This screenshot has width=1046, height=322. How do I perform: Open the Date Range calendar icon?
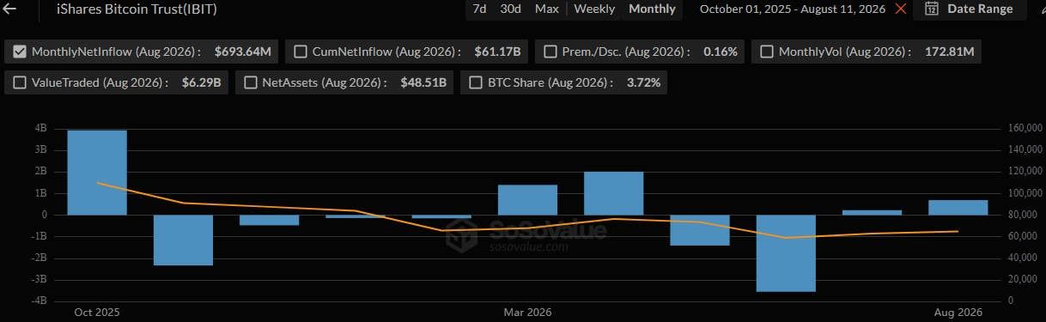click(x=932, y=9)
